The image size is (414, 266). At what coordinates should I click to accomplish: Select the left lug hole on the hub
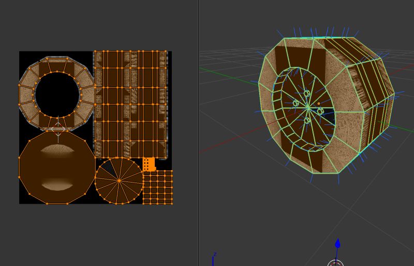click(x=295, y=103)
